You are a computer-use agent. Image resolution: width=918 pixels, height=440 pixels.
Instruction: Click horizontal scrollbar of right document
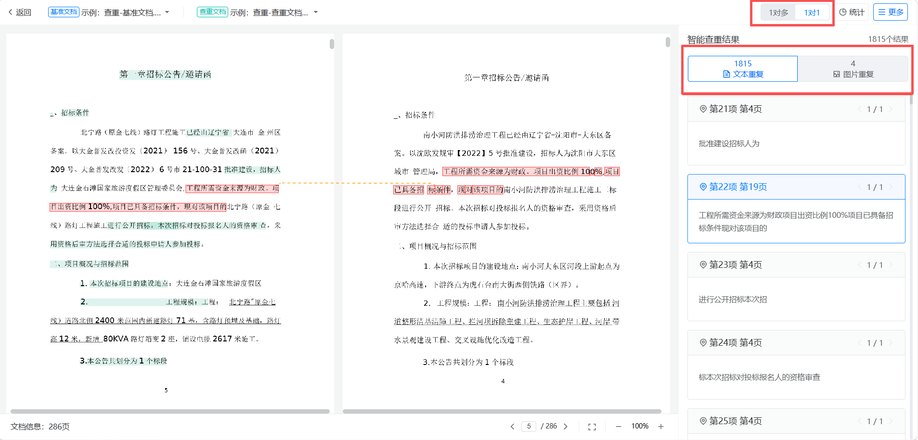[502, 412]
